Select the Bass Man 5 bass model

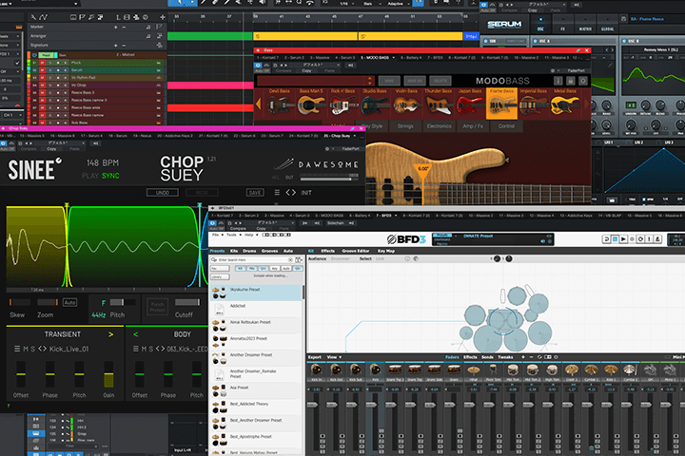coord(311,104)
